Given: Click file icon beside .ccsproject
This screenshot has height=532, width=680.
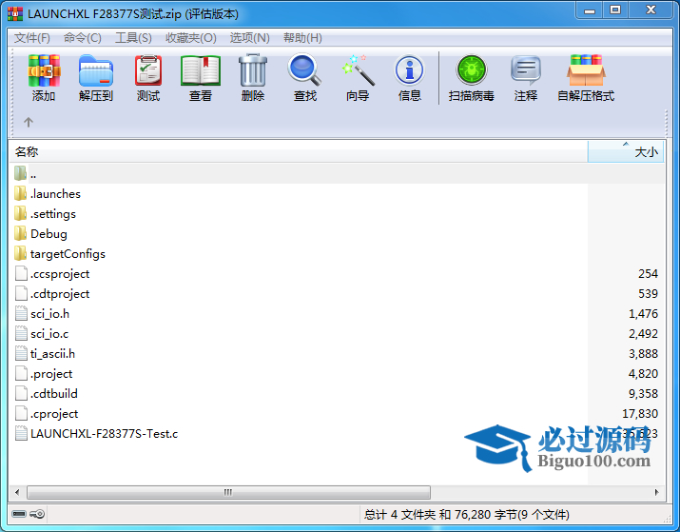Looking at the screenshot, I should [x=21, y=273].
